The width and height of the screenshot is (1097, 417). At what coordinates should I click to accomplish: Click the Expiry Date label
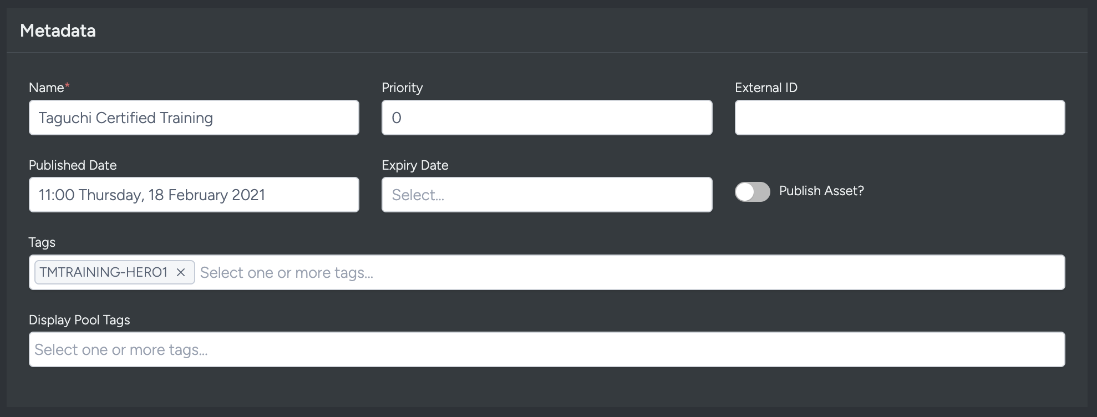[414, 165]
